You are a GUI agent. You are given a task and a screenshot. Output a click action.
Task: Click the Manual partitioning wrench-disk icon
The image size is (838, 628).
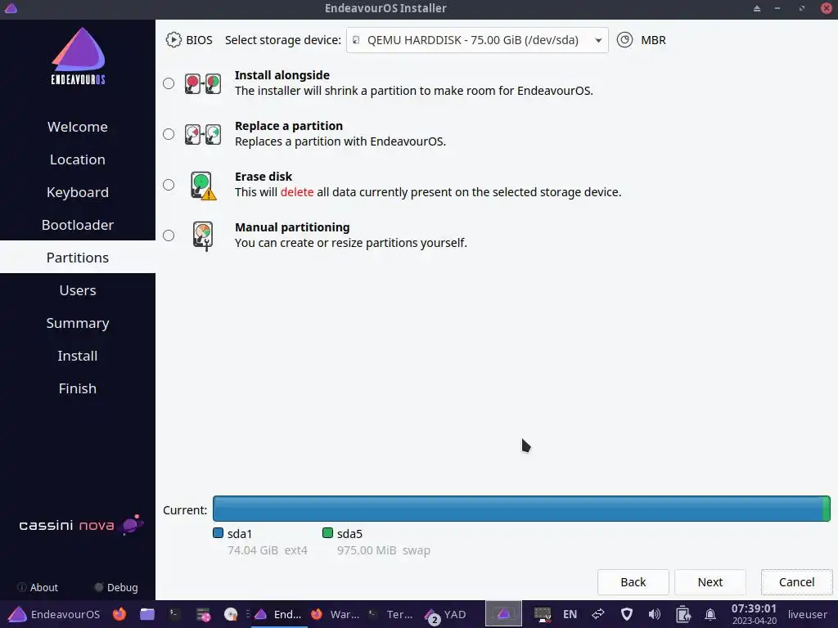[203, 236]
